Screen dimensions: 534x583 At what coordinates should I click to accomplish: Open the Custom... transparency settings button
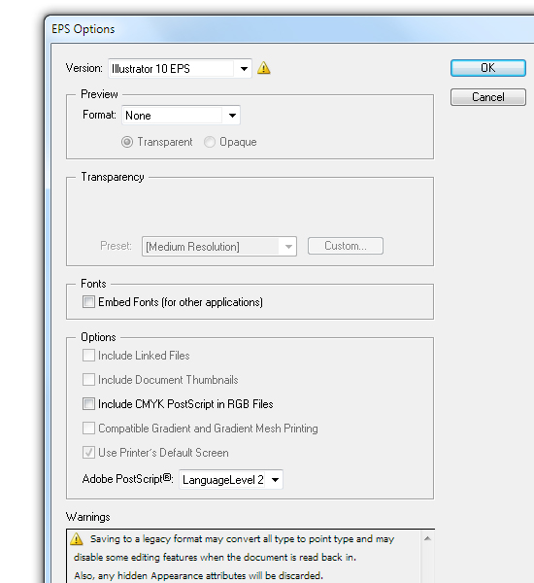tap(346, 246)
